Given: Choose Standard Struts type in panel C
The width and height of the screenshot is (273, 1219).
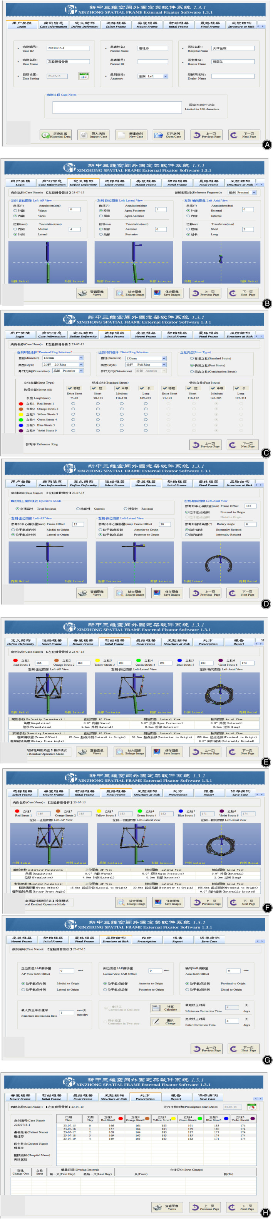Looking at the screenshot, I should click(x=192, y=359).
